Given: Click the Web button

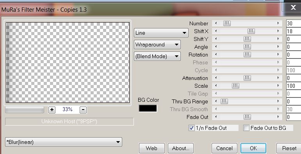Looking at the screenshot, I should point(151,148).
